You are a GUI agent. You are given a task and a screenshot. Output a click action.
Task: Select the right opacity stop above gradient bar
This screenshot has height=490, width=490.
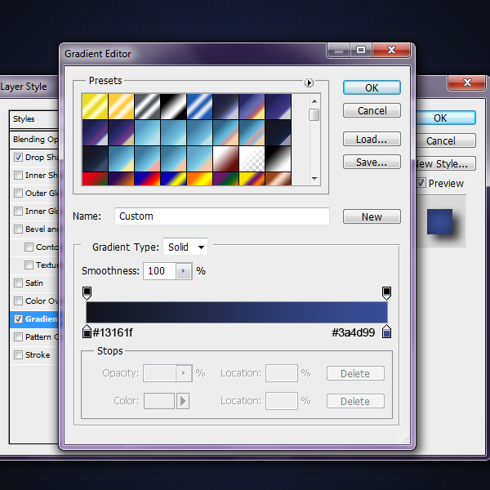[x=386, y=293]
